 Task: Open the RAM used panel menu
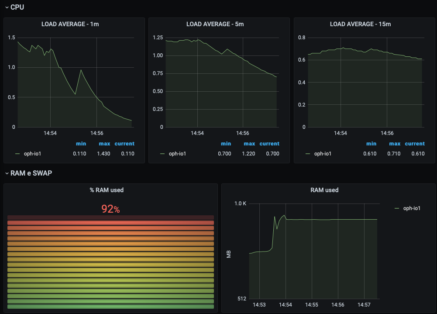(324, 190)
